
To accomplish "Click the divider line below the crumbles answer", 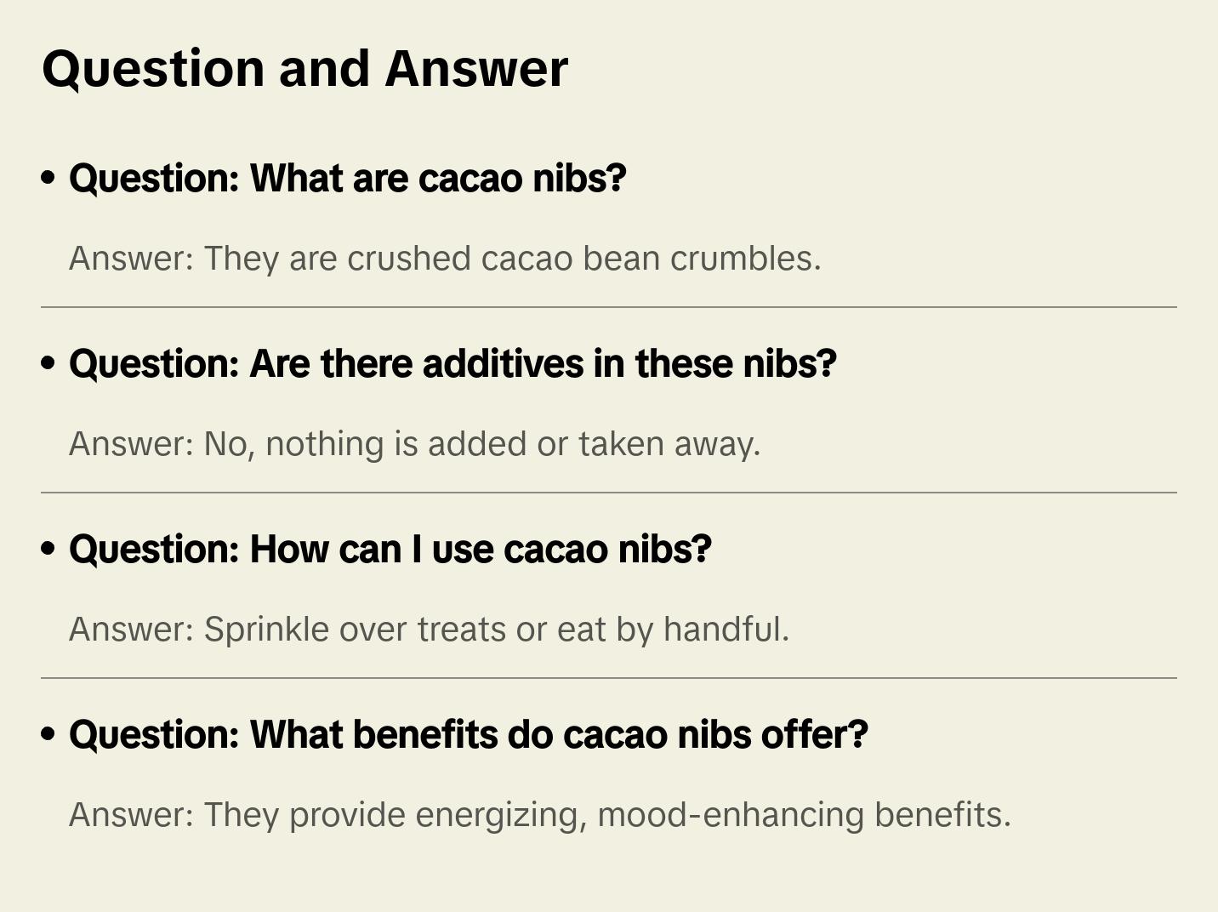I will (x=609, y=307).
